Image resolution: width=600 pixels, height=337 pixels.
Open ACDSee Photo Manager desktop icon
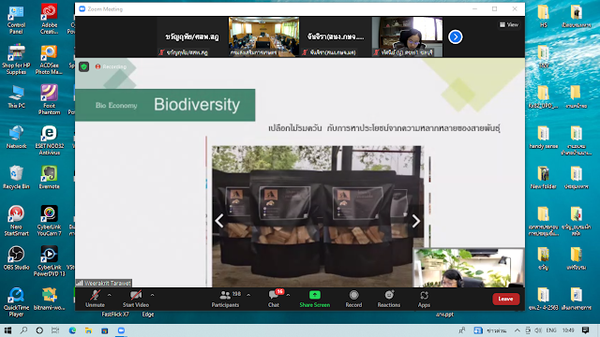49,60
